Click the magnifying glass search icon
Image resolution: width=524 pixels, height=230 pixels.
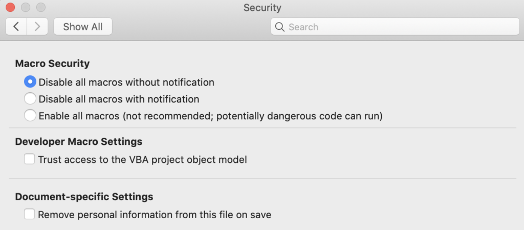click(280, 27)
